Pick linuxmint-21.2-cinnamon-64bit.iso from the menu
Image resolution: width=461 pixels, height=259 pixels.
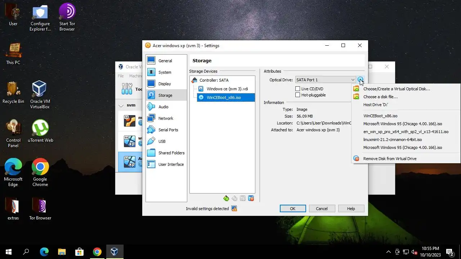[406, 140]
